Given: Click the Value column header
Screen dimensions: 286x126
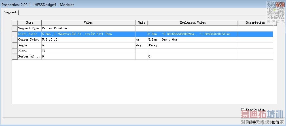Looking at the screenshot, I should [88, 23].
